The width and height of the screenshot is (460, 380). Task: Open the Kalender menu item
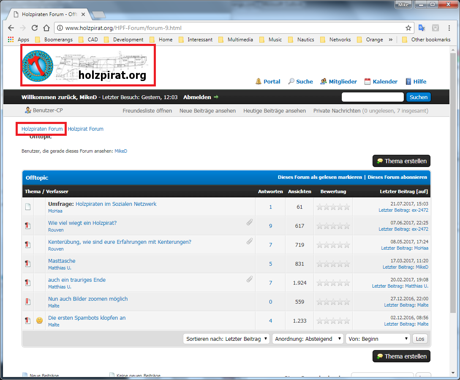tap(381, 81)
